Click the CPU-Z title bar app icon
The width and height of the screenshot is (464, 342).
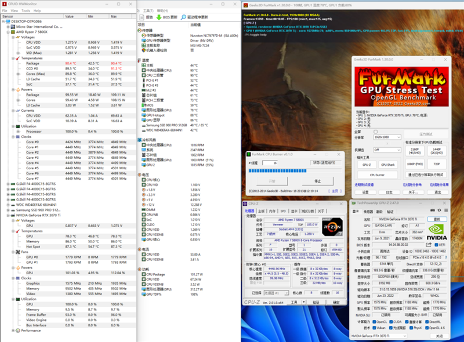click(x=245, y=203)
